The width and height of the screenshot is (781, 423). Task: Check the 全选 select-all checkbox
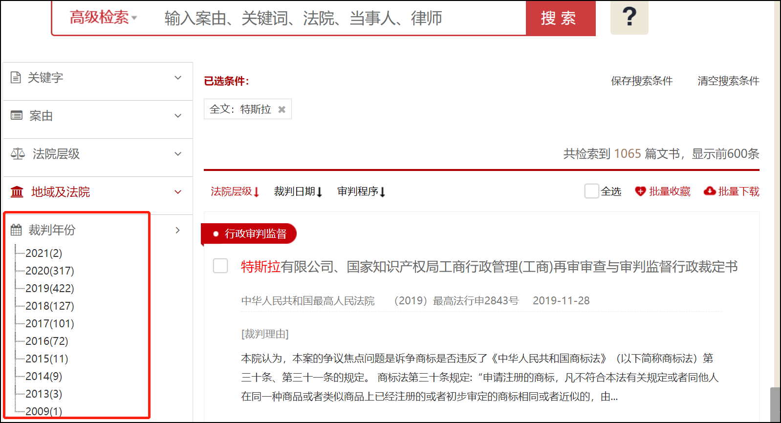pyautogui.click(x=591, y=191)
